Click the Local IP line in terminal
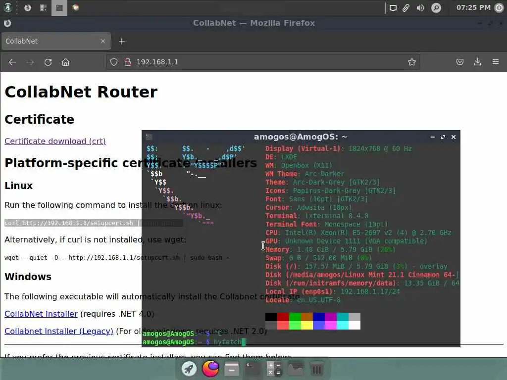Screen dimensions: 507x380 (332, 291)
